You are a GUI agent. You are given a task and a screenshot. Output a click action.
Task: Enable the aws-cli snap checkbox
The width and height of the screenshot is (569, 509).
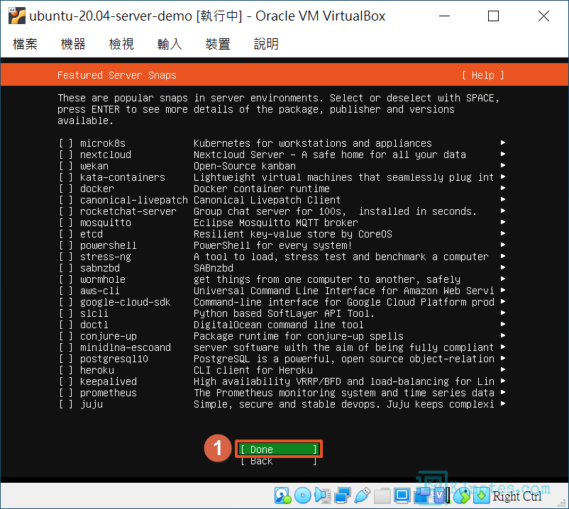[66, 291]
